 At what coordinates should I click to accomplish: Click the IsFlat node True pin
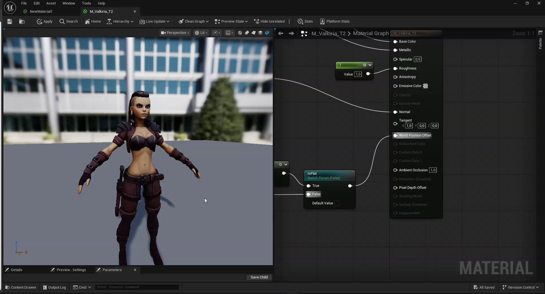pyautogui.click(x=308, y=186)
